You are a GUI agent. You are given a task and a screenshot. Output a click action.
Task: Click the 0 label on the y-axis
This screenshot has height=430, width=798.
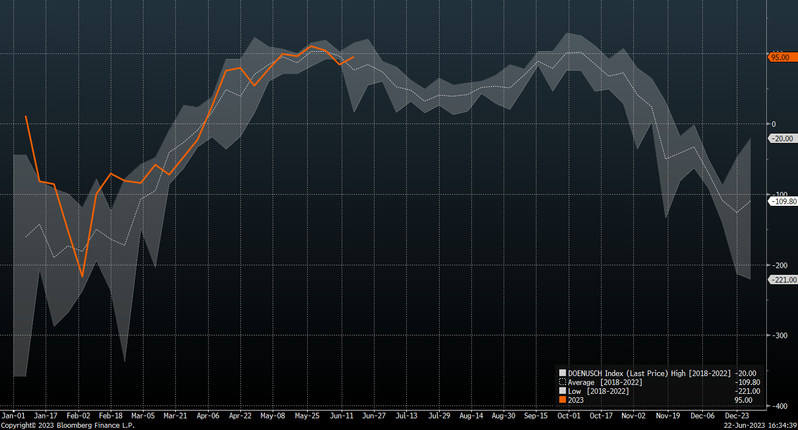coord(773,124)
